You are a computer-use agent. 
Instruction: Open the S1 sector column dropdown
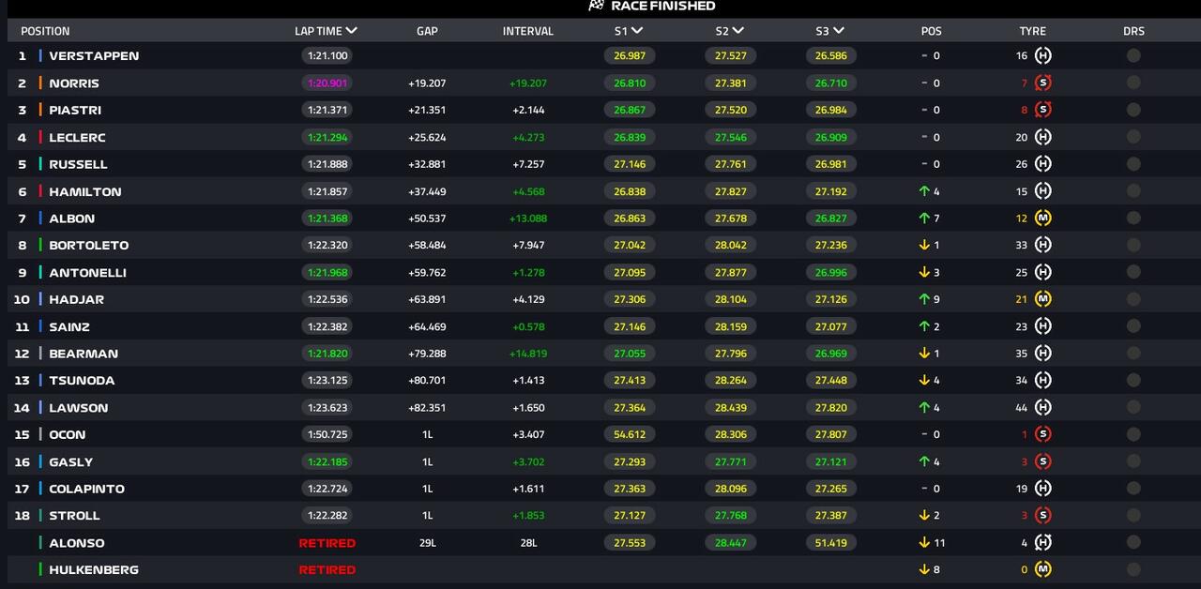click(637, 31)
